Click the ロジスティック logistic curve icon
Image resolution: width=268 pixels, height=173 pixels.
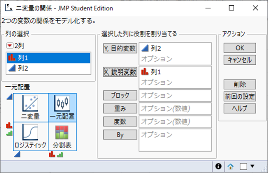(31, 136)
